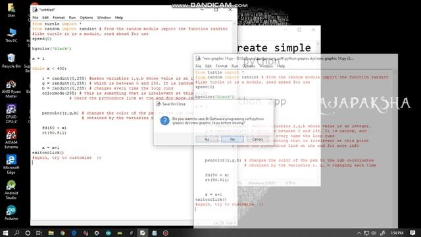Image resolution: width=421 pixels, height=237 pixels.
Task: Open Android Studio taskbar icon
Action: tap(120, 232)
